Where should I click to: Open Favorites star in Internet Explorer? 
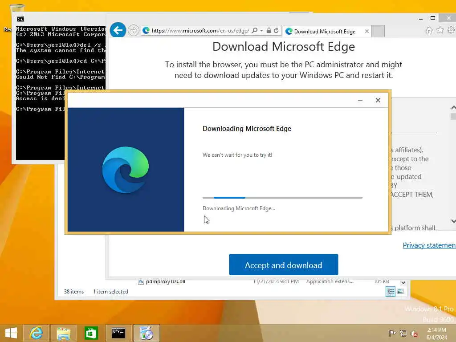pyautogui.click(x=440, y=30)
